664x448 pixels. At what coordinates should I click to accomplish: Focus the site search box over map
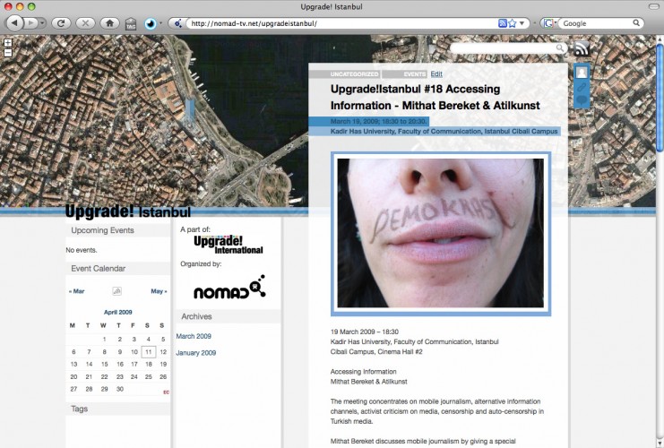point(503,48)
